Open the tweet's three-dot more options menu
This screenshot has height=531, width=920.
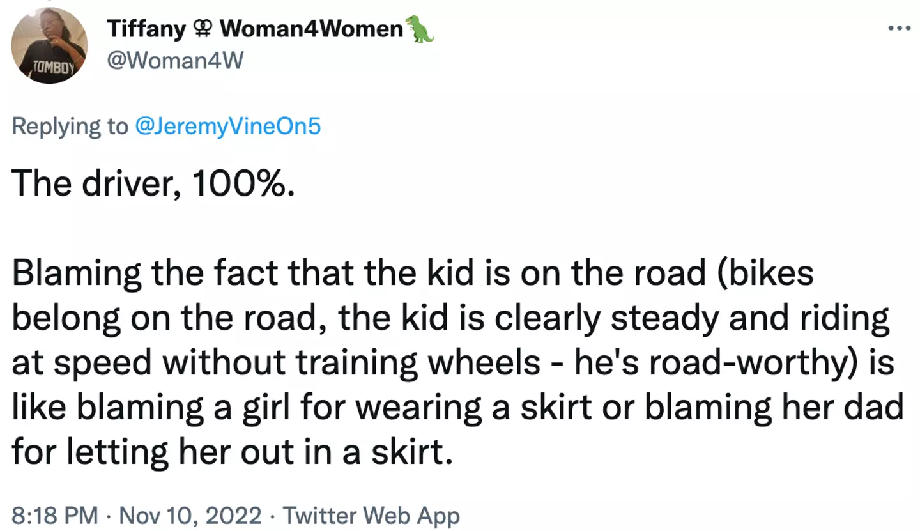(899, 28)
